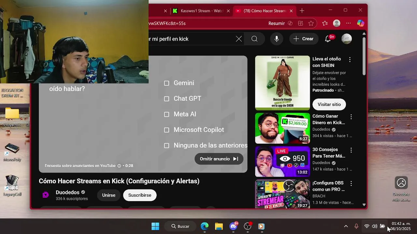Click the Resumir button in address bar

coord(277,23)
